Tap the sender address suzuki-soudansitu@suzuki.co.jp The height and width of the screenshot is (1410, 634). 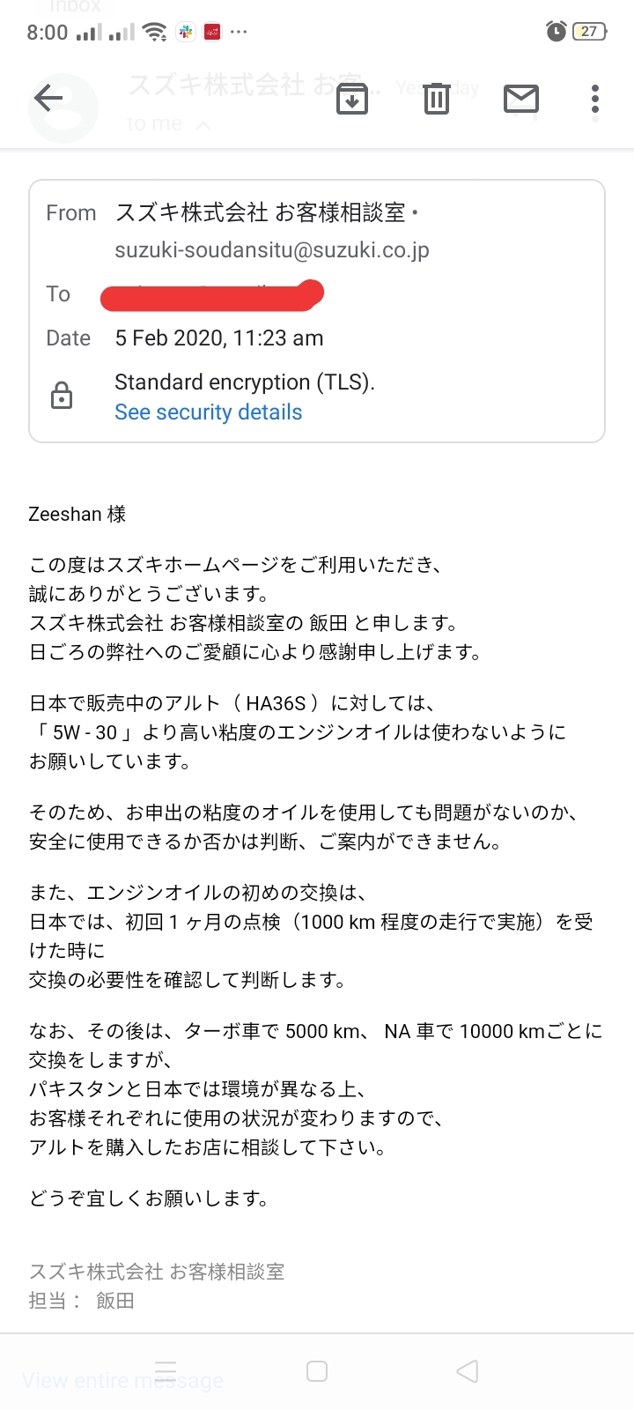coord(272,250)
